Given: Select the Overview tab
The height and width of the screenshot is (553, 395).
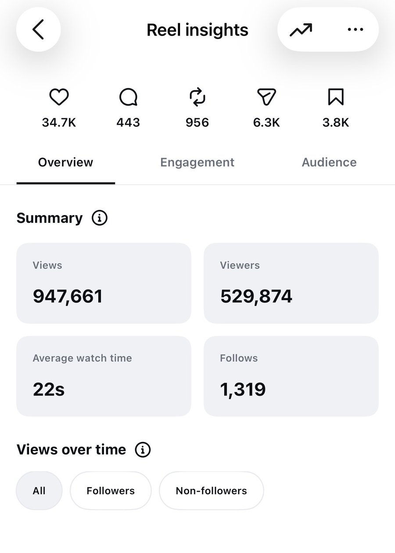Looking at the screenshot, I should (66, 162).
